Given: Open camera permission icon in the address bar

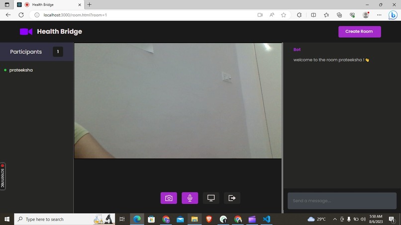Looking at the screenshot, I should (260, 15).
